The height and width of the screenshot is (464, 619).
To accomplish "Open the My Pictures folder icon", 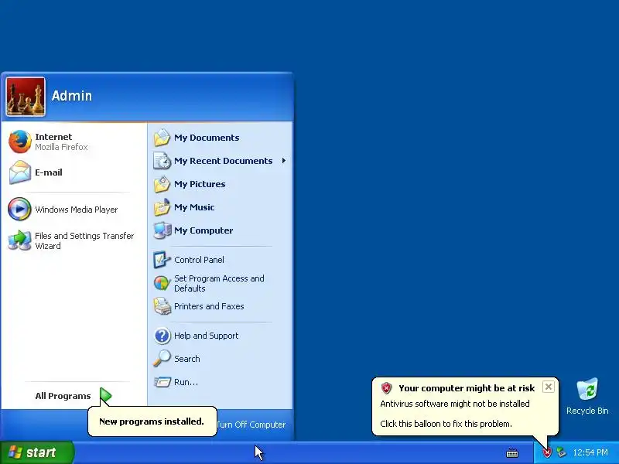I will pos(162,184).
